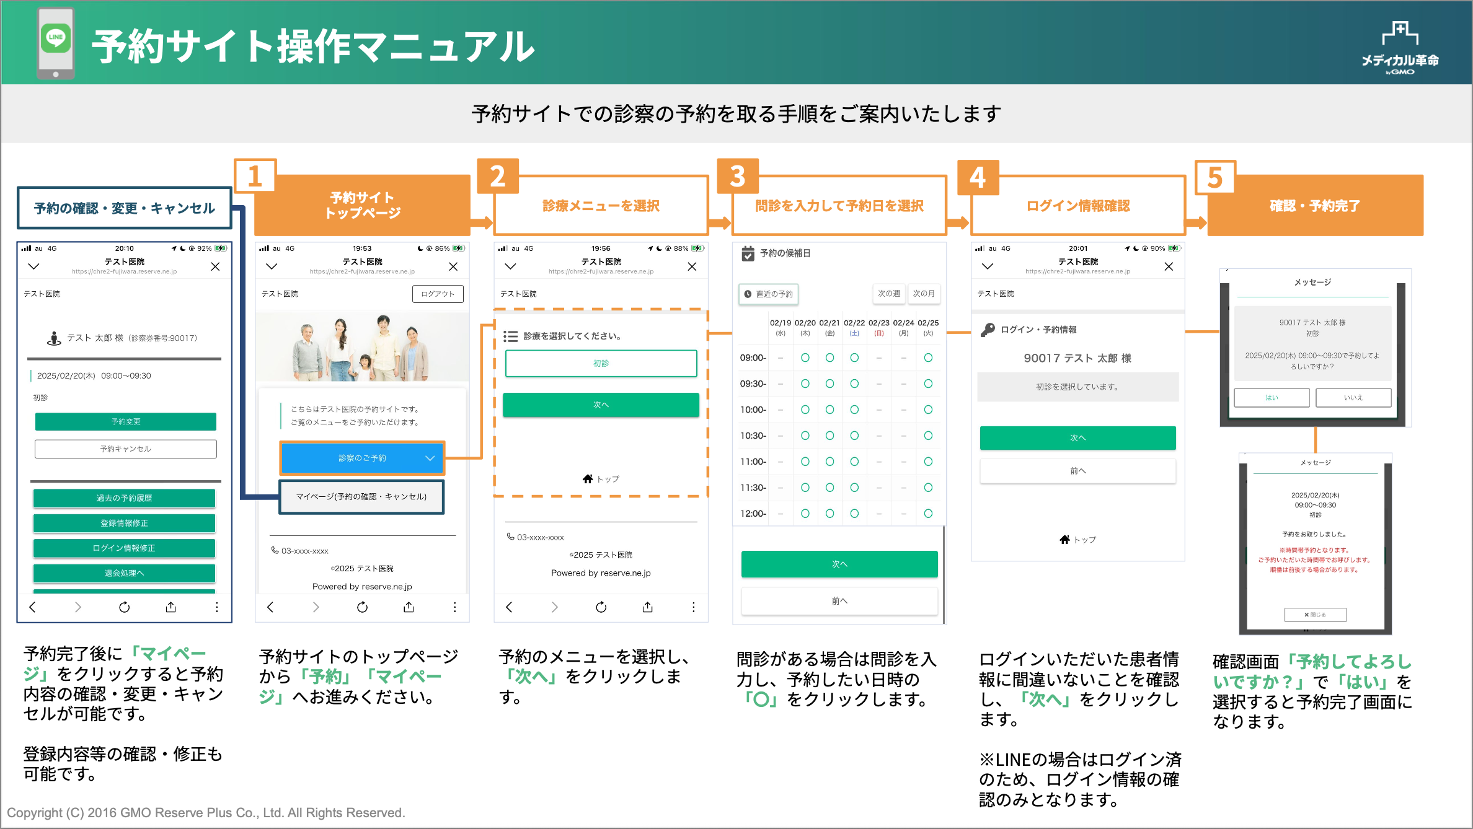Select the home トップ icon below the menu
This screenshot has height=829, width=1473.
pos(588,478)
